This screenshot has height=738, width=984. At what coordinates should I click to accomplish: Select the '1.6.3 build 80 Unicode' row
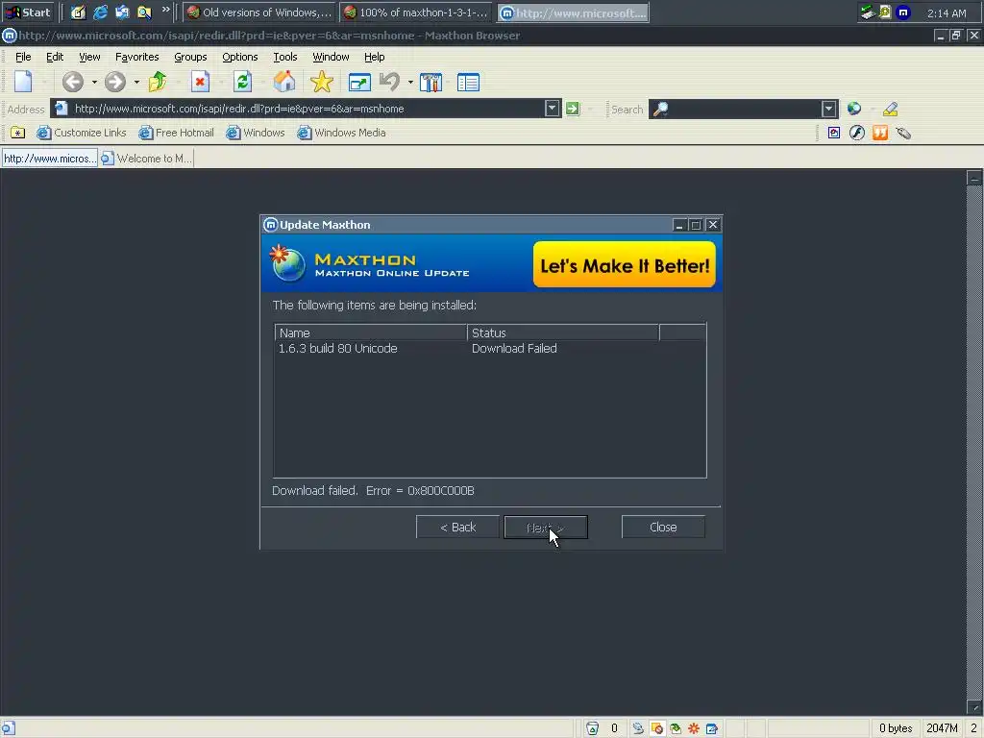coord(489,348)
